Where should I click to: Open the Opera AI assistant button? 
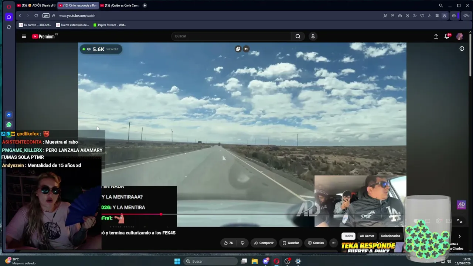466,16
